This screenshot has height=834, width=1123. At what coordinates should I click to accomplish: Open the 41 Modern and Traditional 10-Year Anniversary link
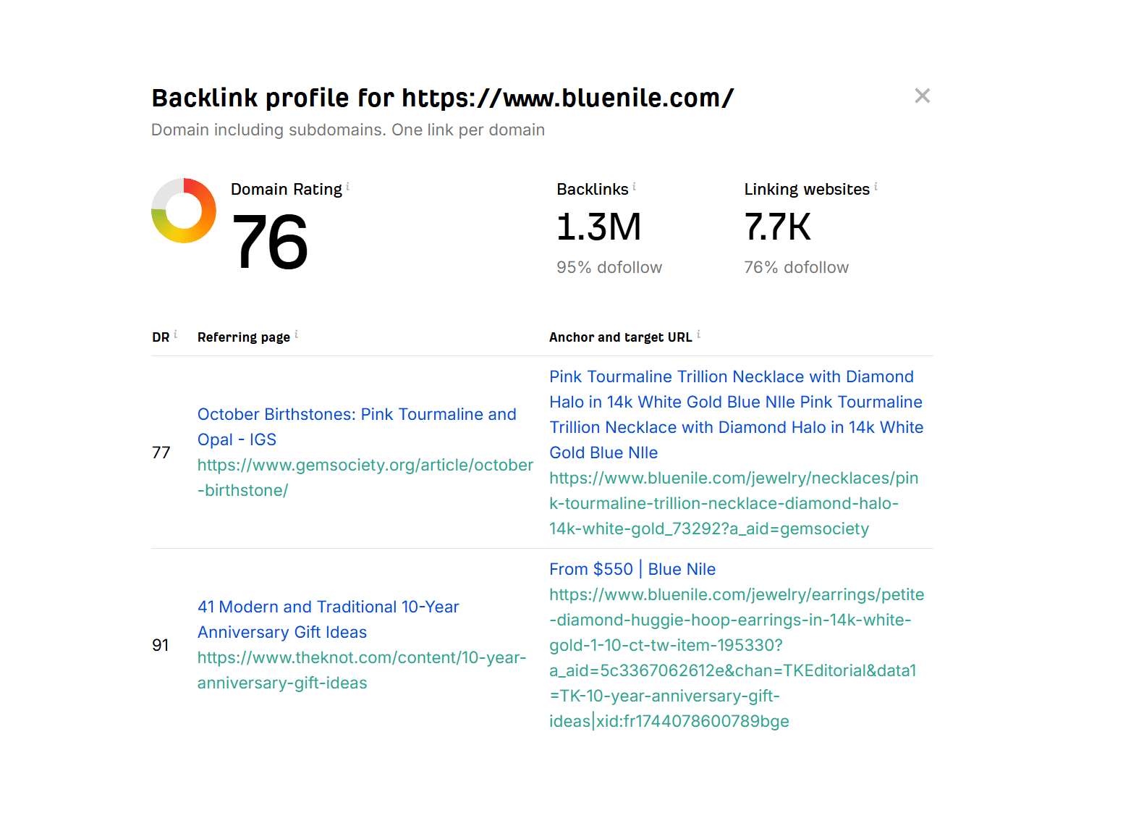click(x=328, y=619)
